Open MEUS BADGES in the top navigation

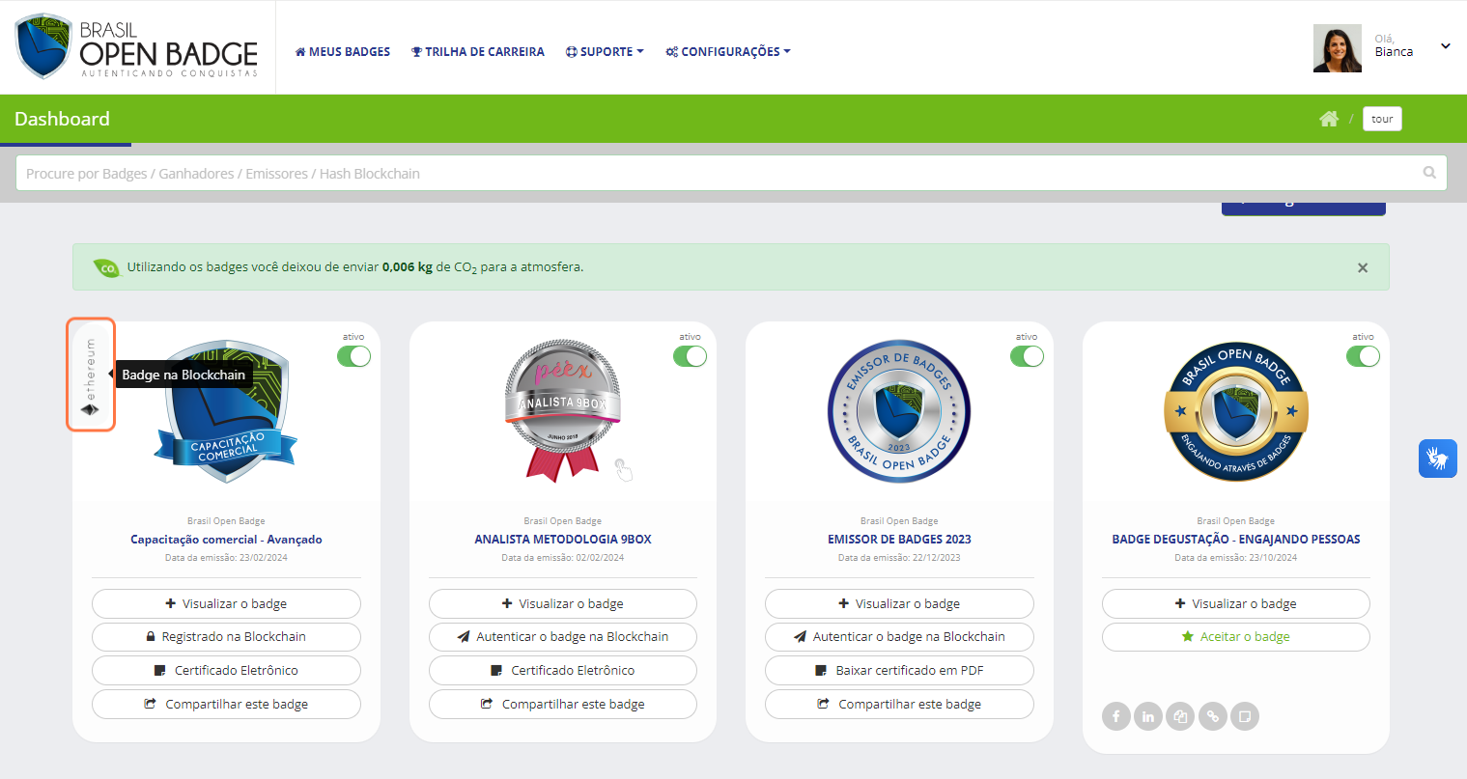343,52
